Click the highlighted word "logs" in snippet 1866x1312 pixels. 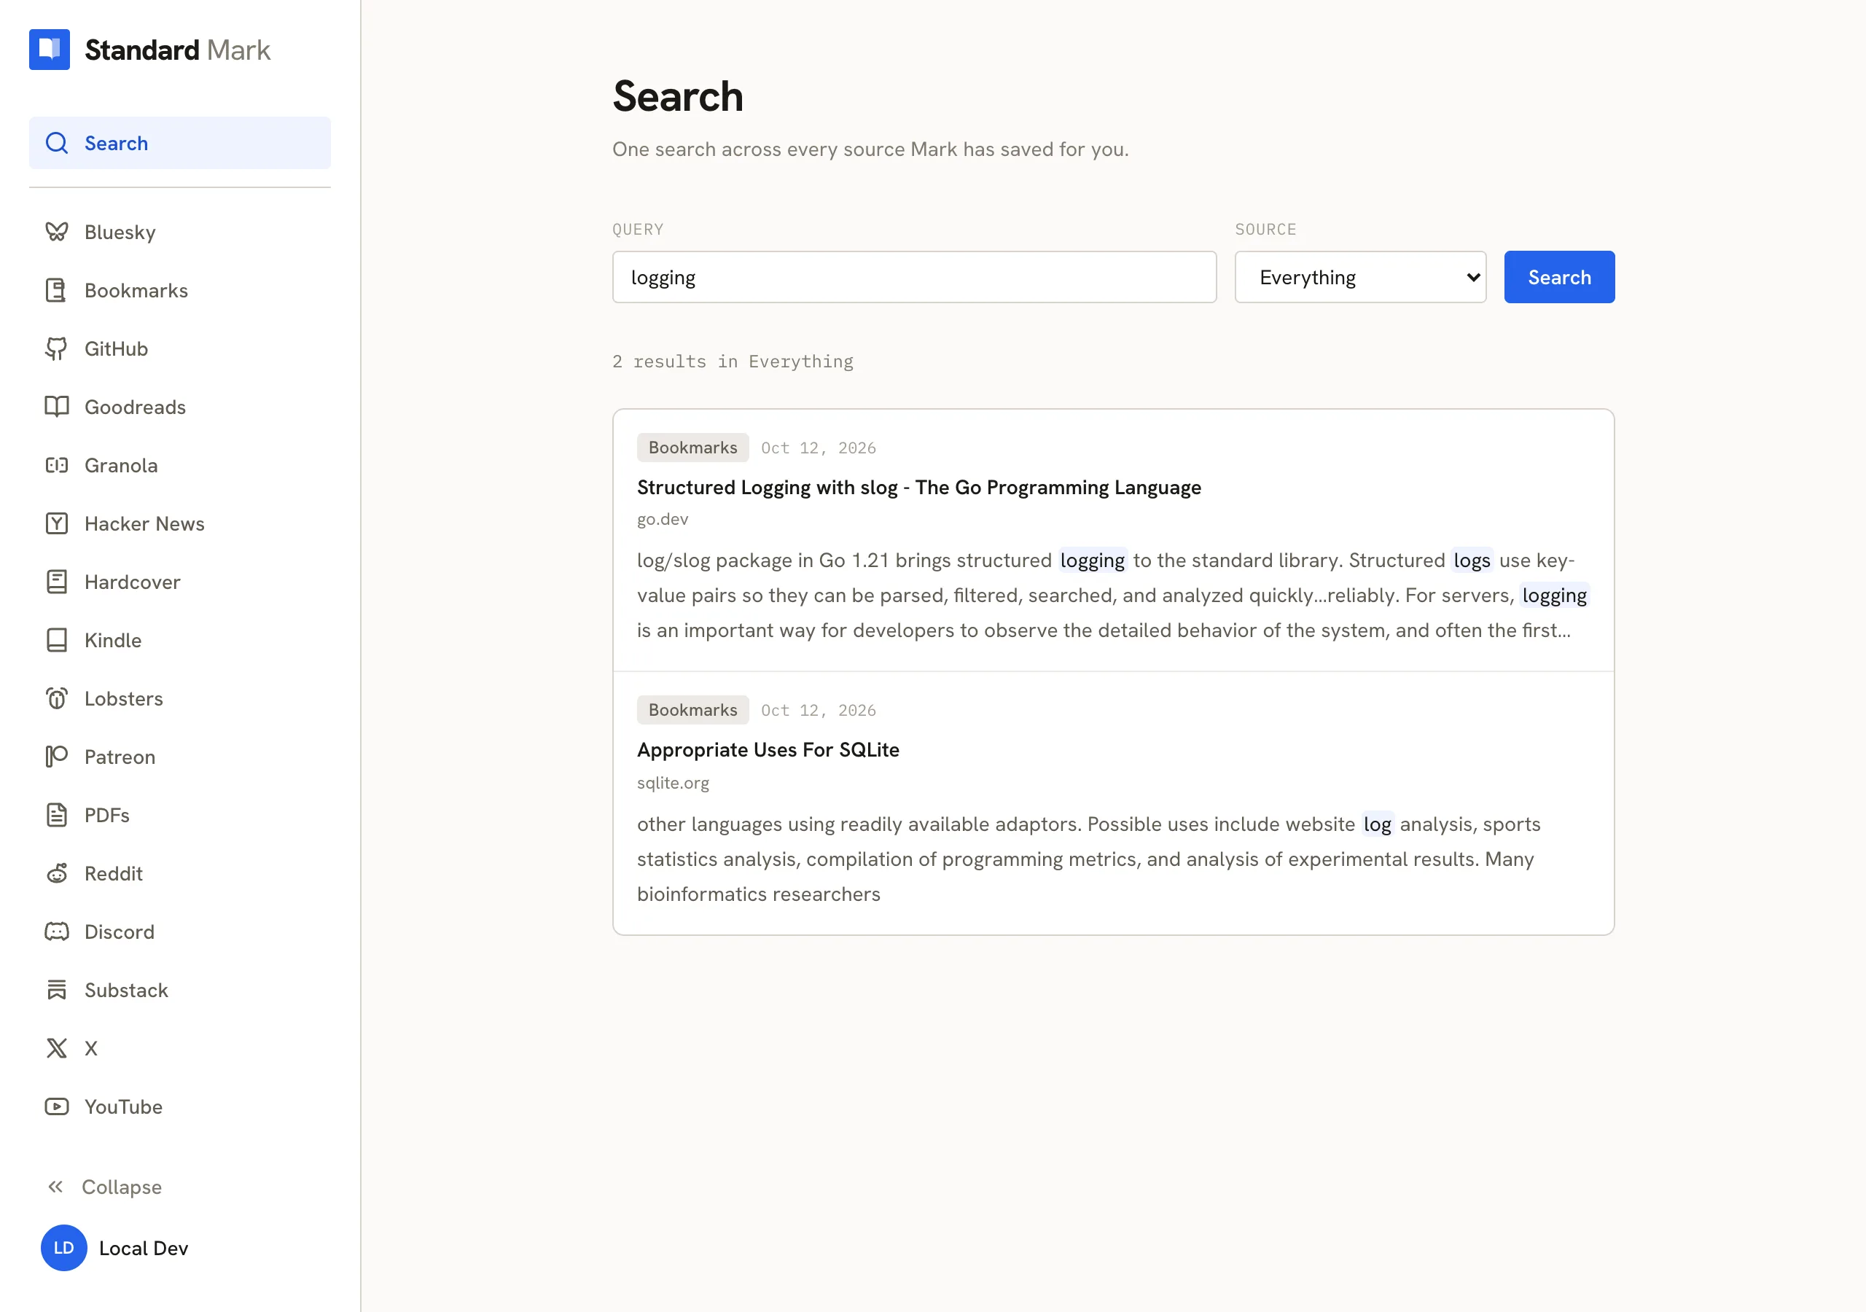1472,560
